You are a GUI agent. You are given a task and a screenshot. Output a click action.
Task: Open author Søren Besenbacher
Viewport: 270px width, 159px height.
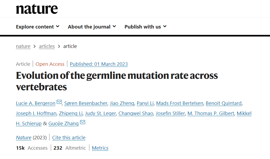86,103
